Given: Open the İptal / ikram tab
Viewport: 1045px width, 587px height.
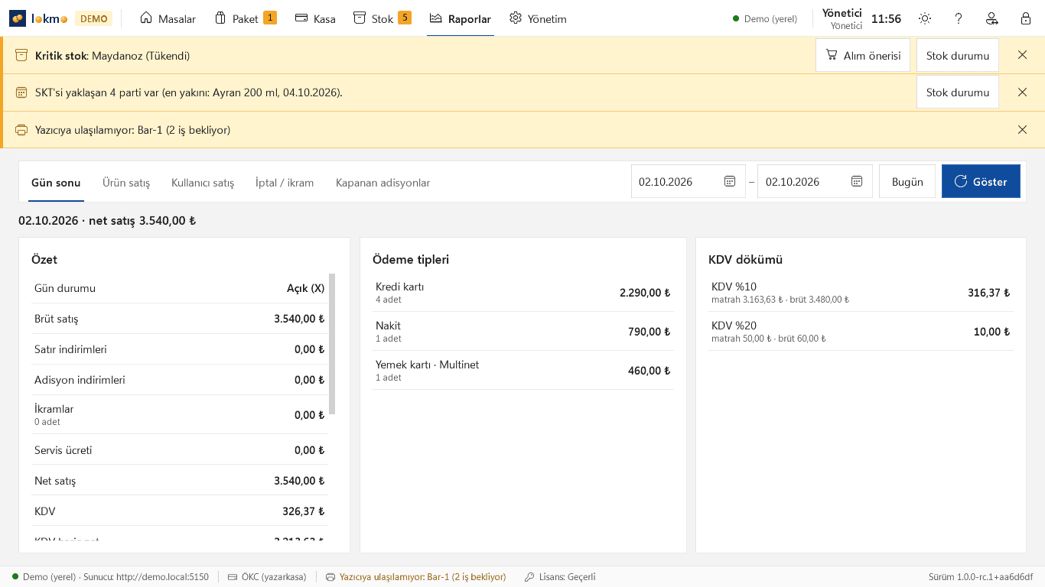Looking at the screenshot, I should point(285,183).
